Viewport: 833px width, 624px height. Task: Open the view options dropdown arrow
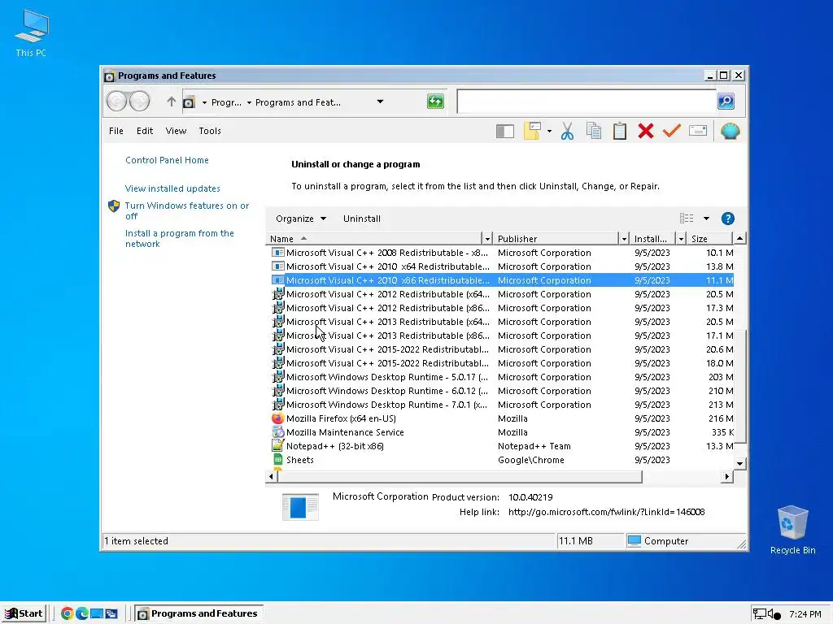point(706,218)
